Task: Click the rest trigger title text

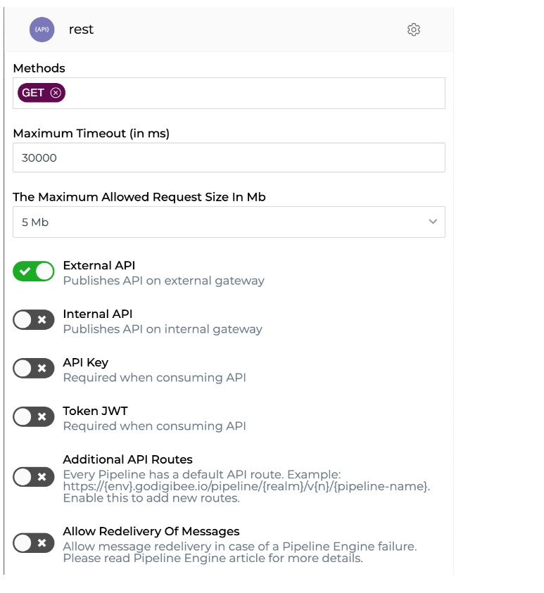Action: (81, 30)
